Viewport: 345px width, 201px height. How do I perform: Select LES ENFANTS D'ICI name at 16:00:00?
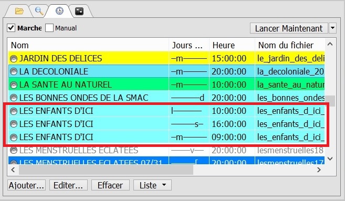(x=56, y=124)
